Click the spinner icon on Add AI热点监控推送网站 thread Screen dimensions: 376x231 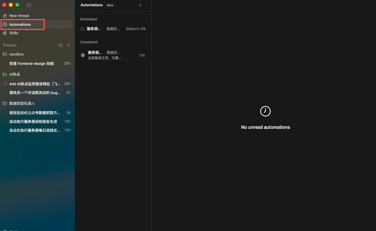coord(5,84)
